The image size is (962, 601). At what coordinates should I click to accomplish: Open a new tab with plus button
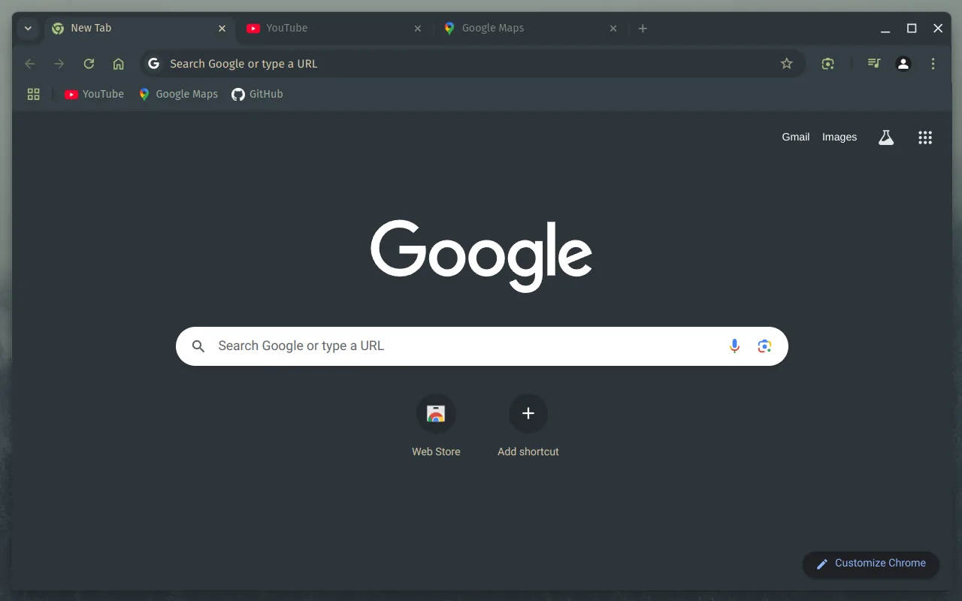(643, 29)
